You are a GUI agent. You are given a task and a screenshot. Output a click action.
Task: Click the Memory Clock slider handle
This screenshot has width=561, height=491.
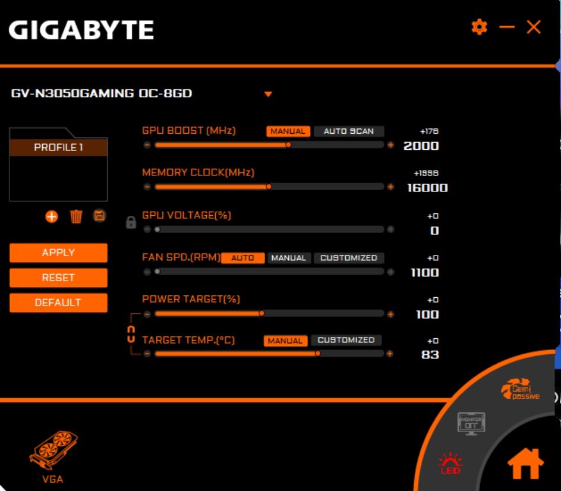point(269,187)
